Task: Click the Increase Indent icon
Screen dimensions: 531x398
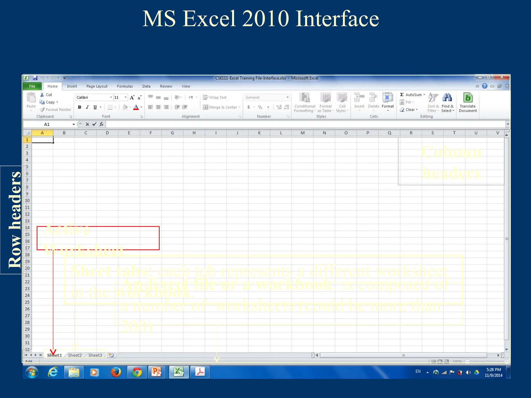Action: click(x=185, y=107)
